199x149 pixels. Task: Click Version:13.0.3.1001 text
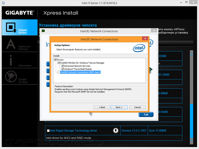[x=134, y=130]
